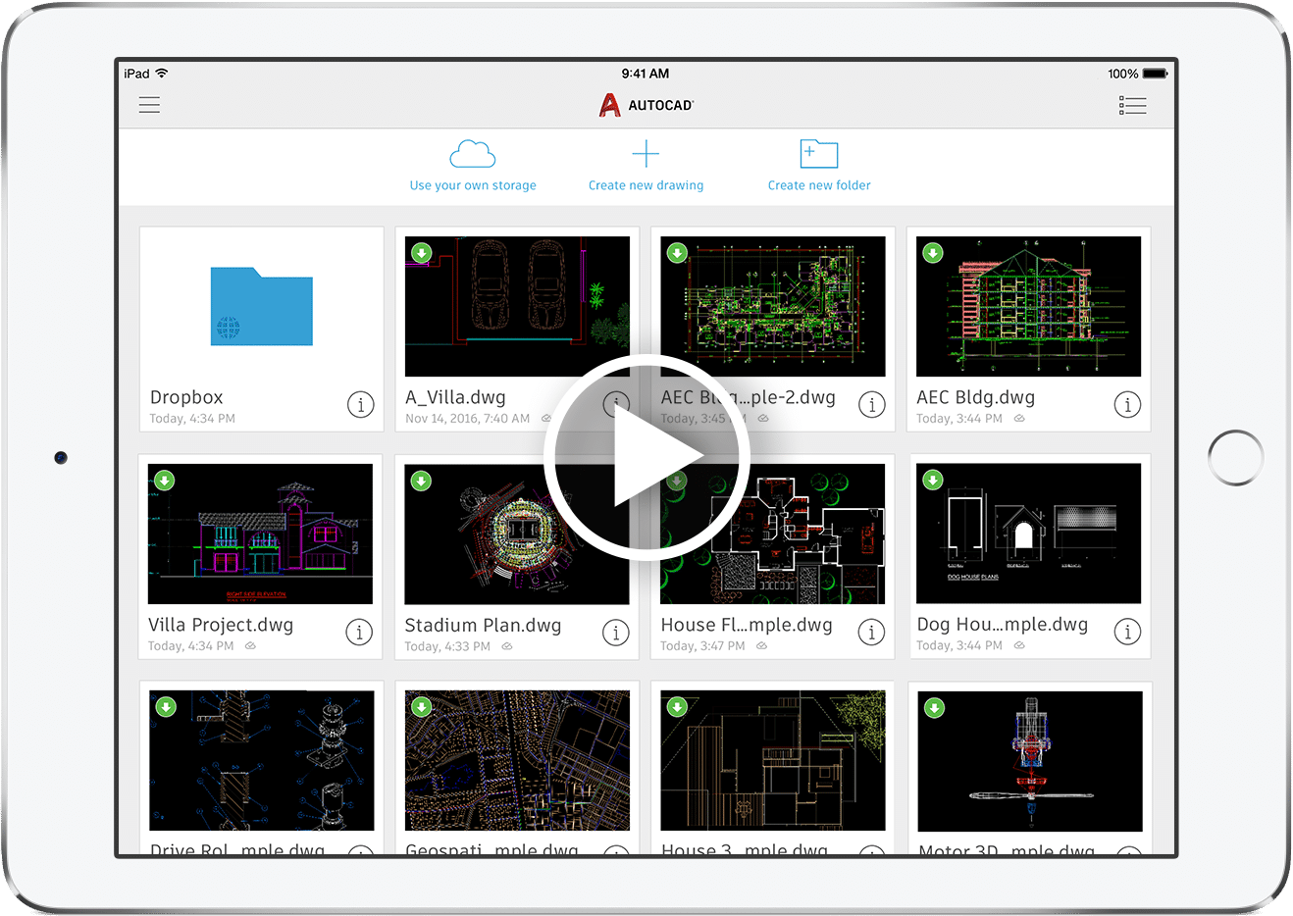Click the Stadium Plan.dwg file name

(483, 625)
